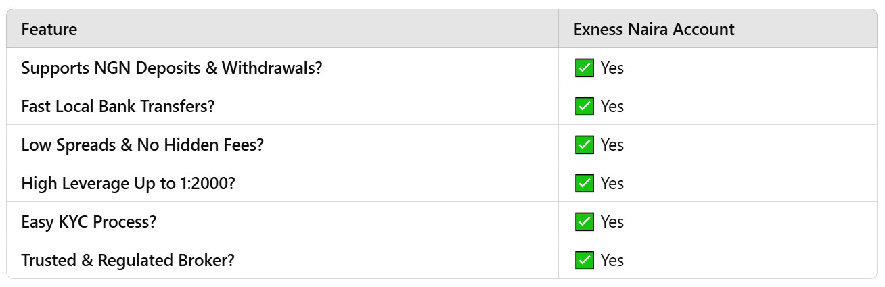Select the Feature column header
Screen dimensions: 885x287
pos(49,29)
